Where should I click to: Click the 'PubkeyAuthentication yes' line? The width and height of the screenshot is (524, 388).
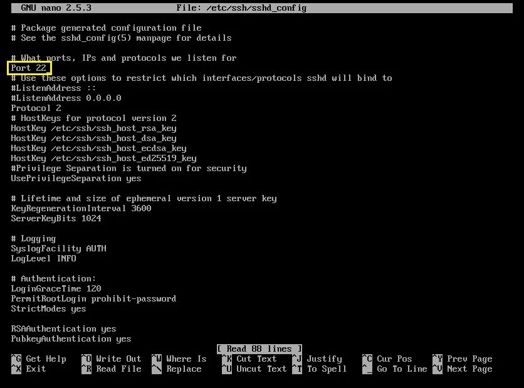[x=71, y=339]
